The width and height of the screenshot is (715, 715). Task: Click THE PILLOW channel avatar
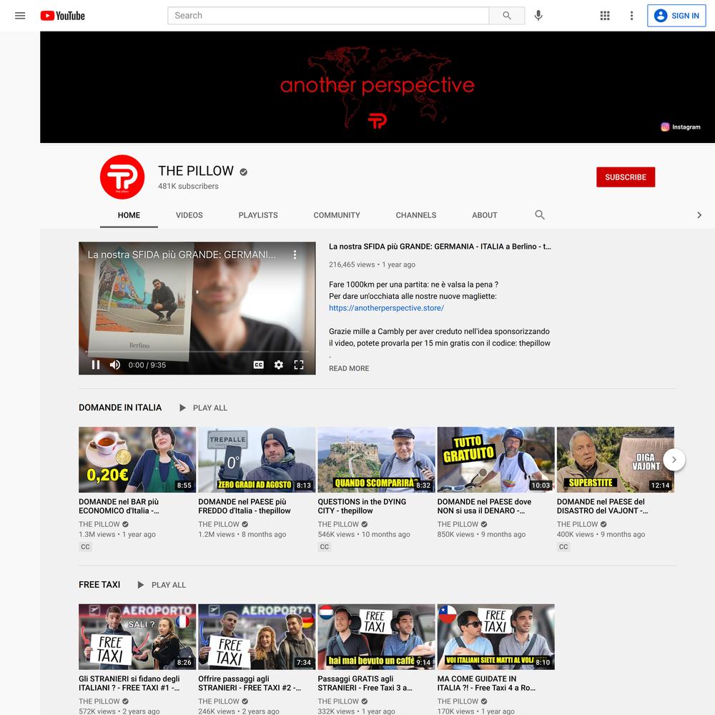(122, 177)
